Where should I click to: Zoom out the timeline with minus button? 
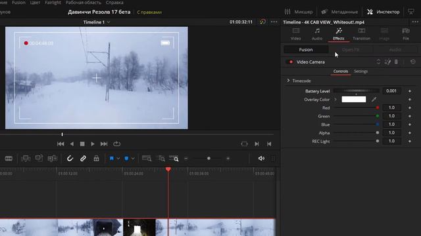tap(186, 159)
